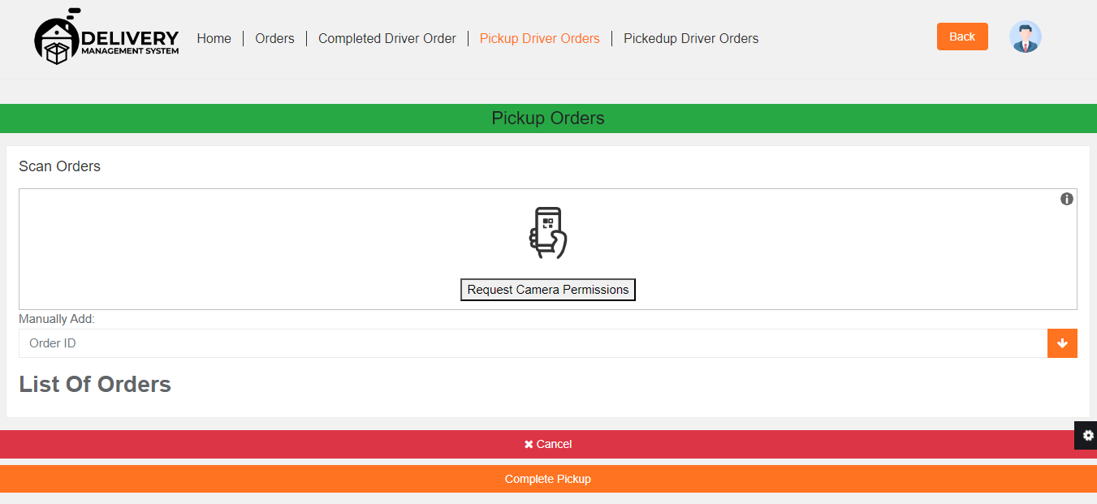Click the Delivery Management System logo
The image size is (1097, 504).
[106, 38]
